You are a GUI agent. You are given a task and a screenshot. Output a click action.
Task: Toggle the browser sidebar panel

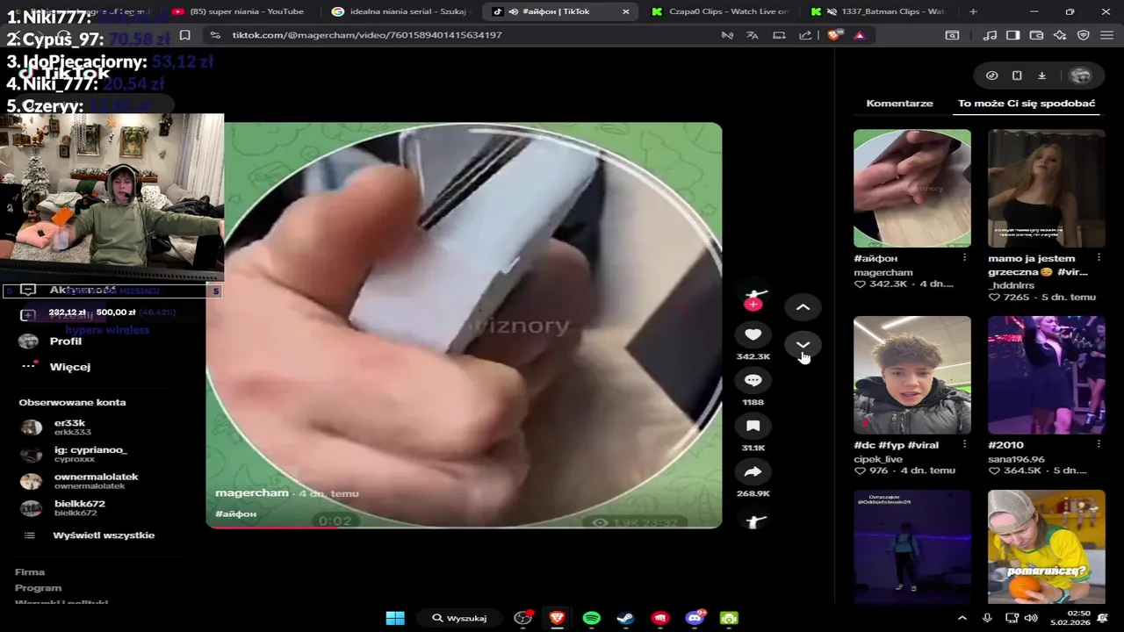point(1013,35)
